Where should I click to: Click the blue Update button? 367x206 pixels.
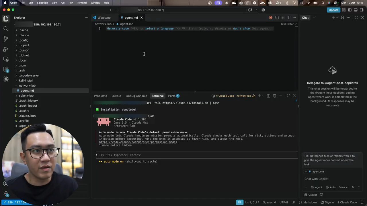[x=333, y=10]
